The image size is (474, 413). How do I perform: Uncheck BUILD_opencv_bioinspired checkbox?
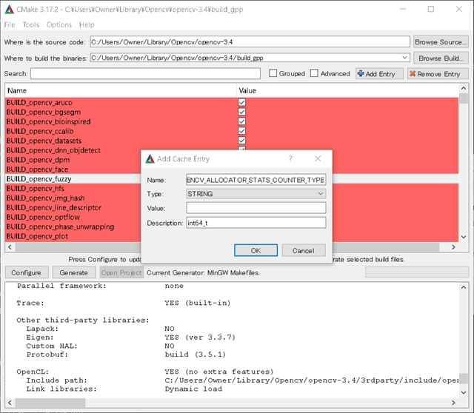click(x=242, y=121)
